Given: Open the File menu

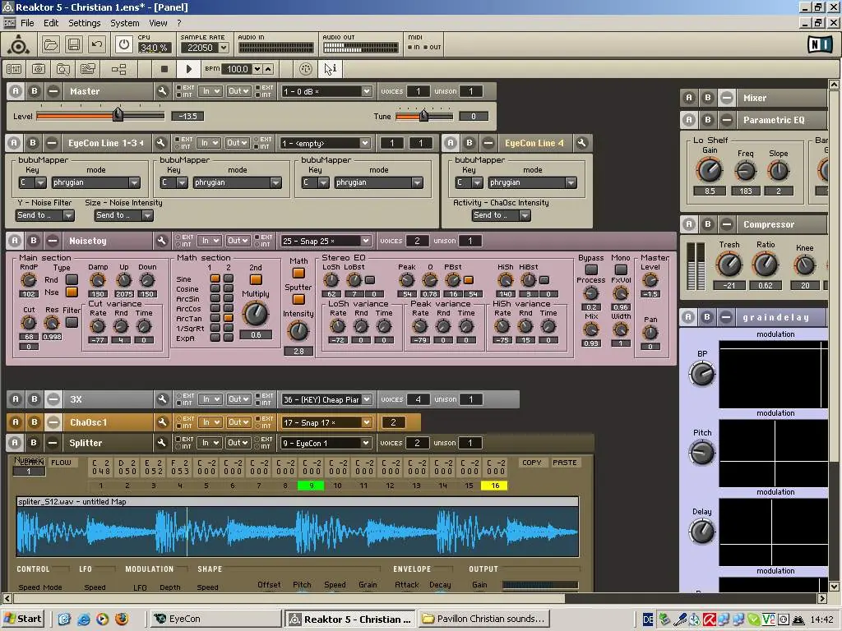Looking at the screenshot, I should coord(27,23).
